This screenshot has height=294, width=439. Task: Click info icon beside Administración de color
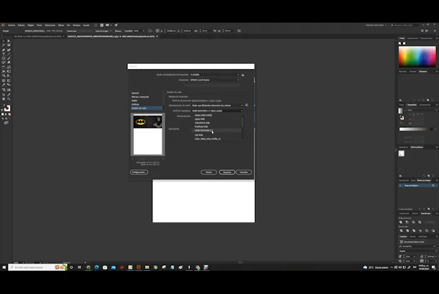[246, 105]
